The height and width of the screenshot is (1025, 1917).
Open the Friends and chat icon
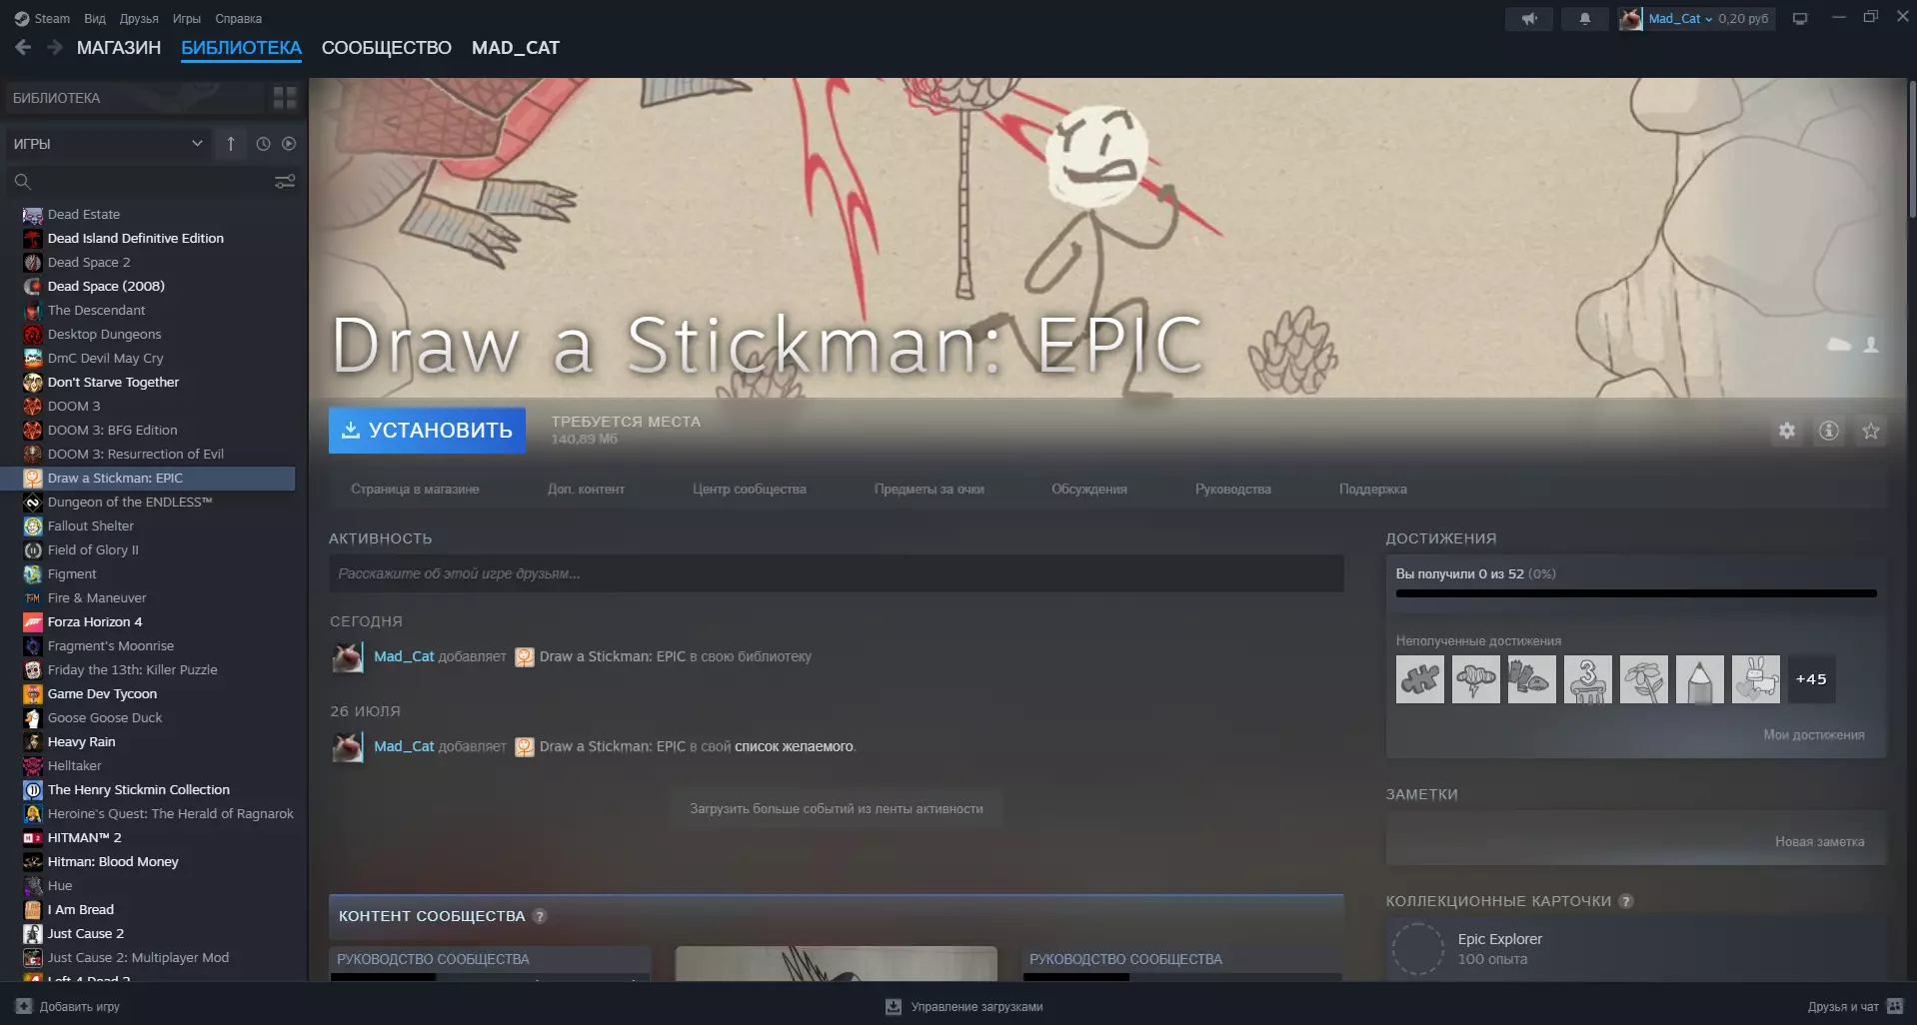point(1894,1006)
